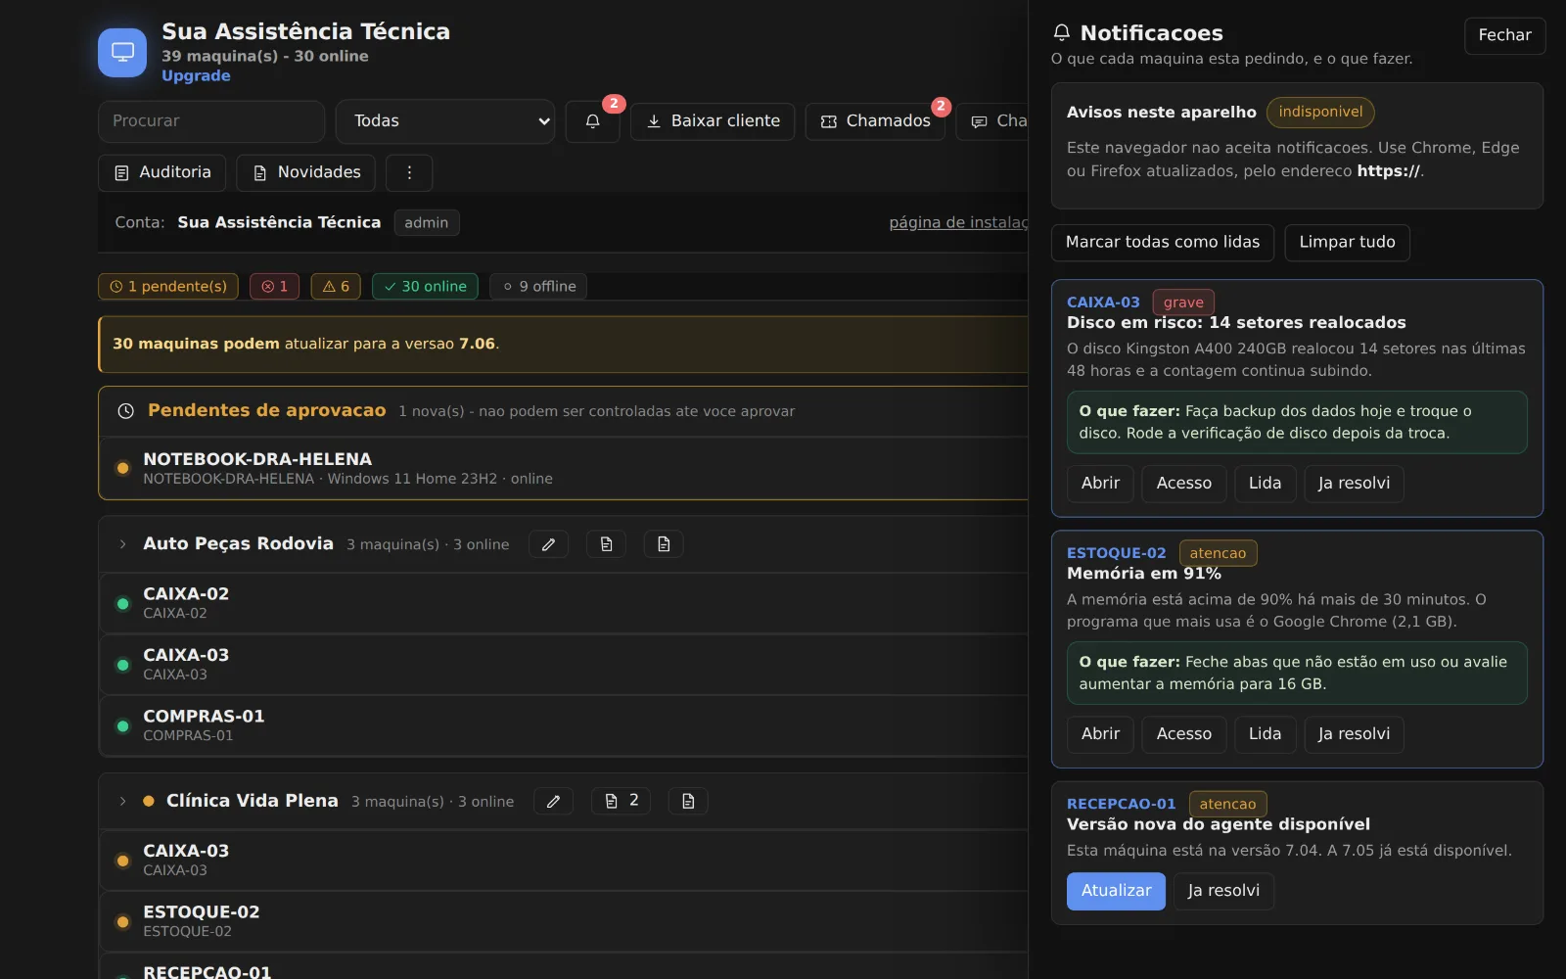Click Marcar todas como lidas
This screenshot has width=1566, height=979.
1163,242
